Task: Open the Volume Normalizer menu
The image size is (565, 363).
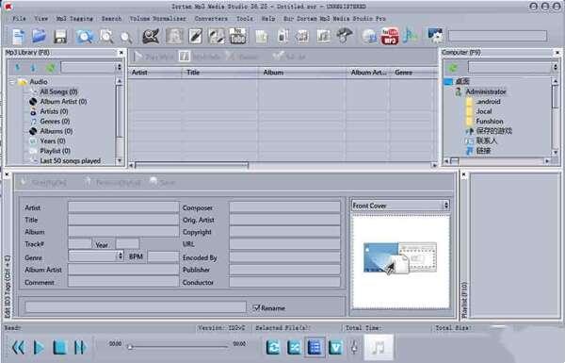Action: point(158,19)
